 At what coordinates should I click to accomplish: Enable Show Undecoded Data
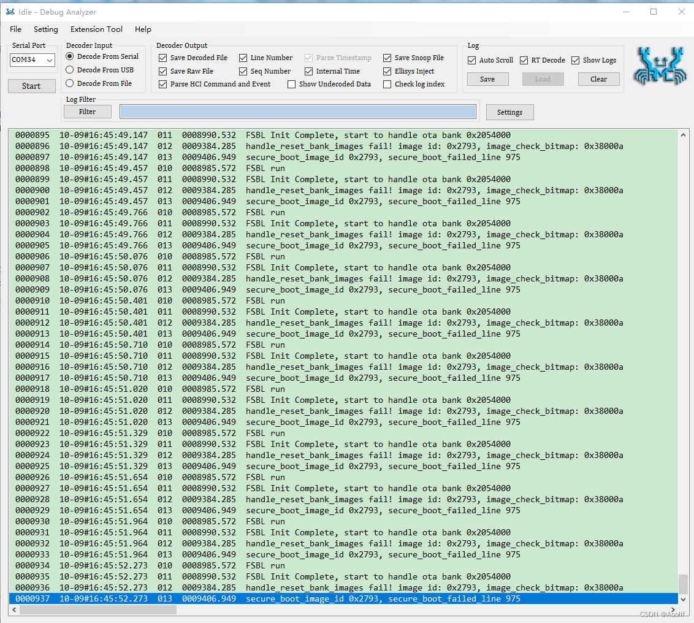click(291, 84)
